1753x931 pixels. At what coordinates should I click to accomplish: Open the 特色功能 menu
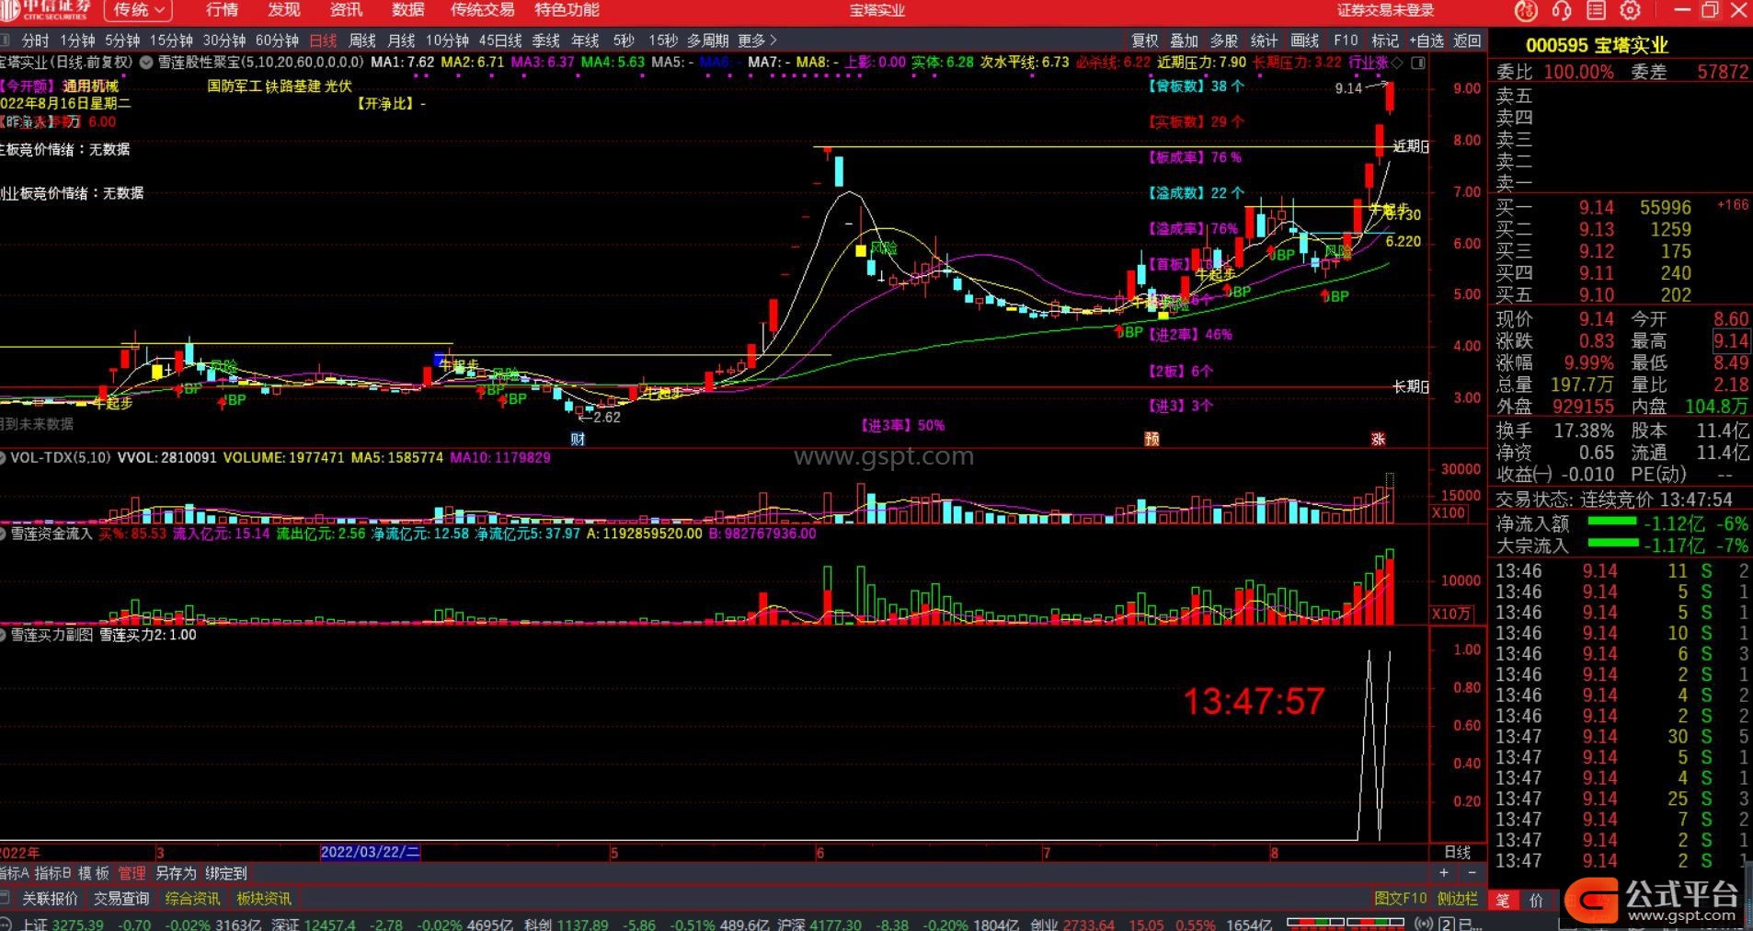click(567, 10)
